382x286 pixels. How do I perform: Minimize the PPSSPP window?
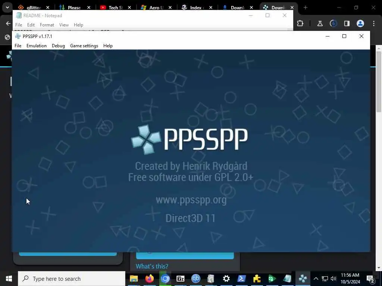click(x=328, y=36)
